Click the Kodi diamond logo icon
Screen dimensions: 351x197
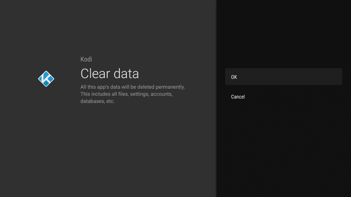coord(46,79)
